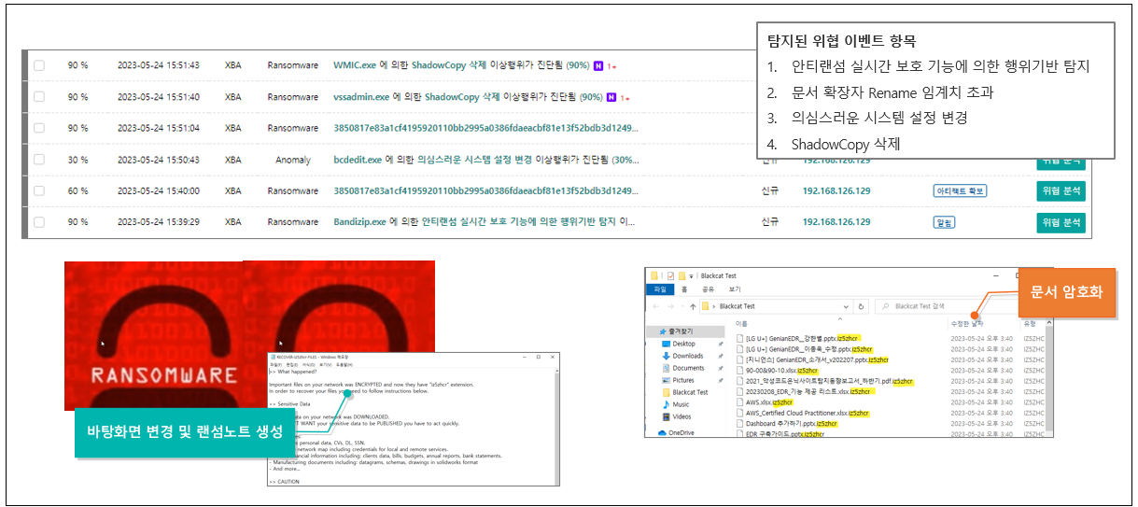Viewport: 1138px width, 507px height.
Task: Click the explorer Forward arrow
Action: [670, 306]
